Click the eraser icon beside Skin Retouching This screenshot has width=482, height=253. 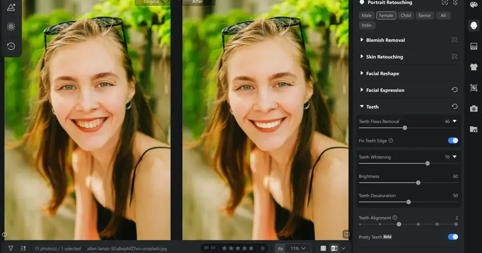(454, 57)
